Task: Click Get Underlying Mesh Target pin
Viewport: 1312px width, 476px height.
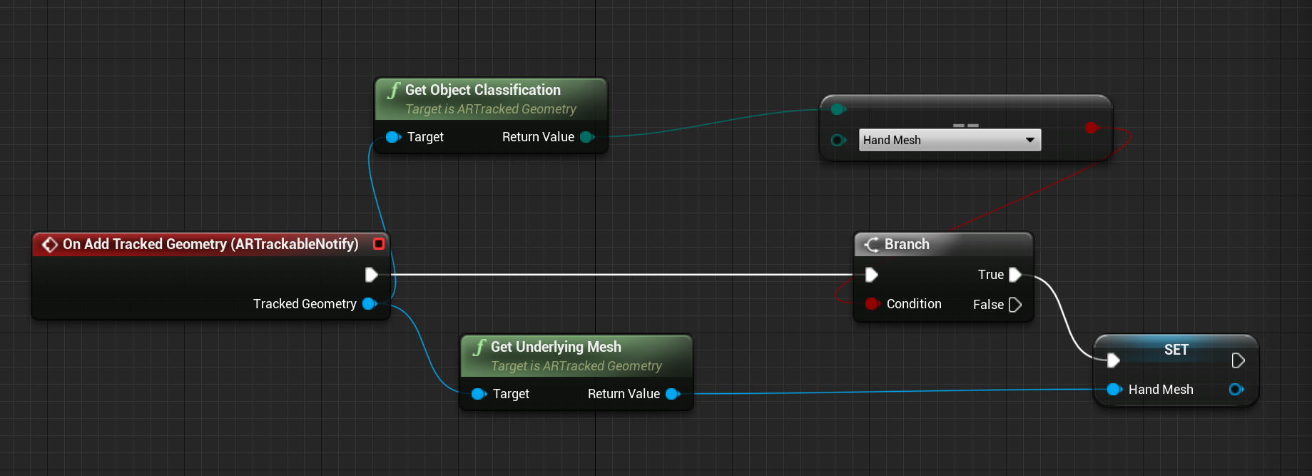Action: click(479, 394)
